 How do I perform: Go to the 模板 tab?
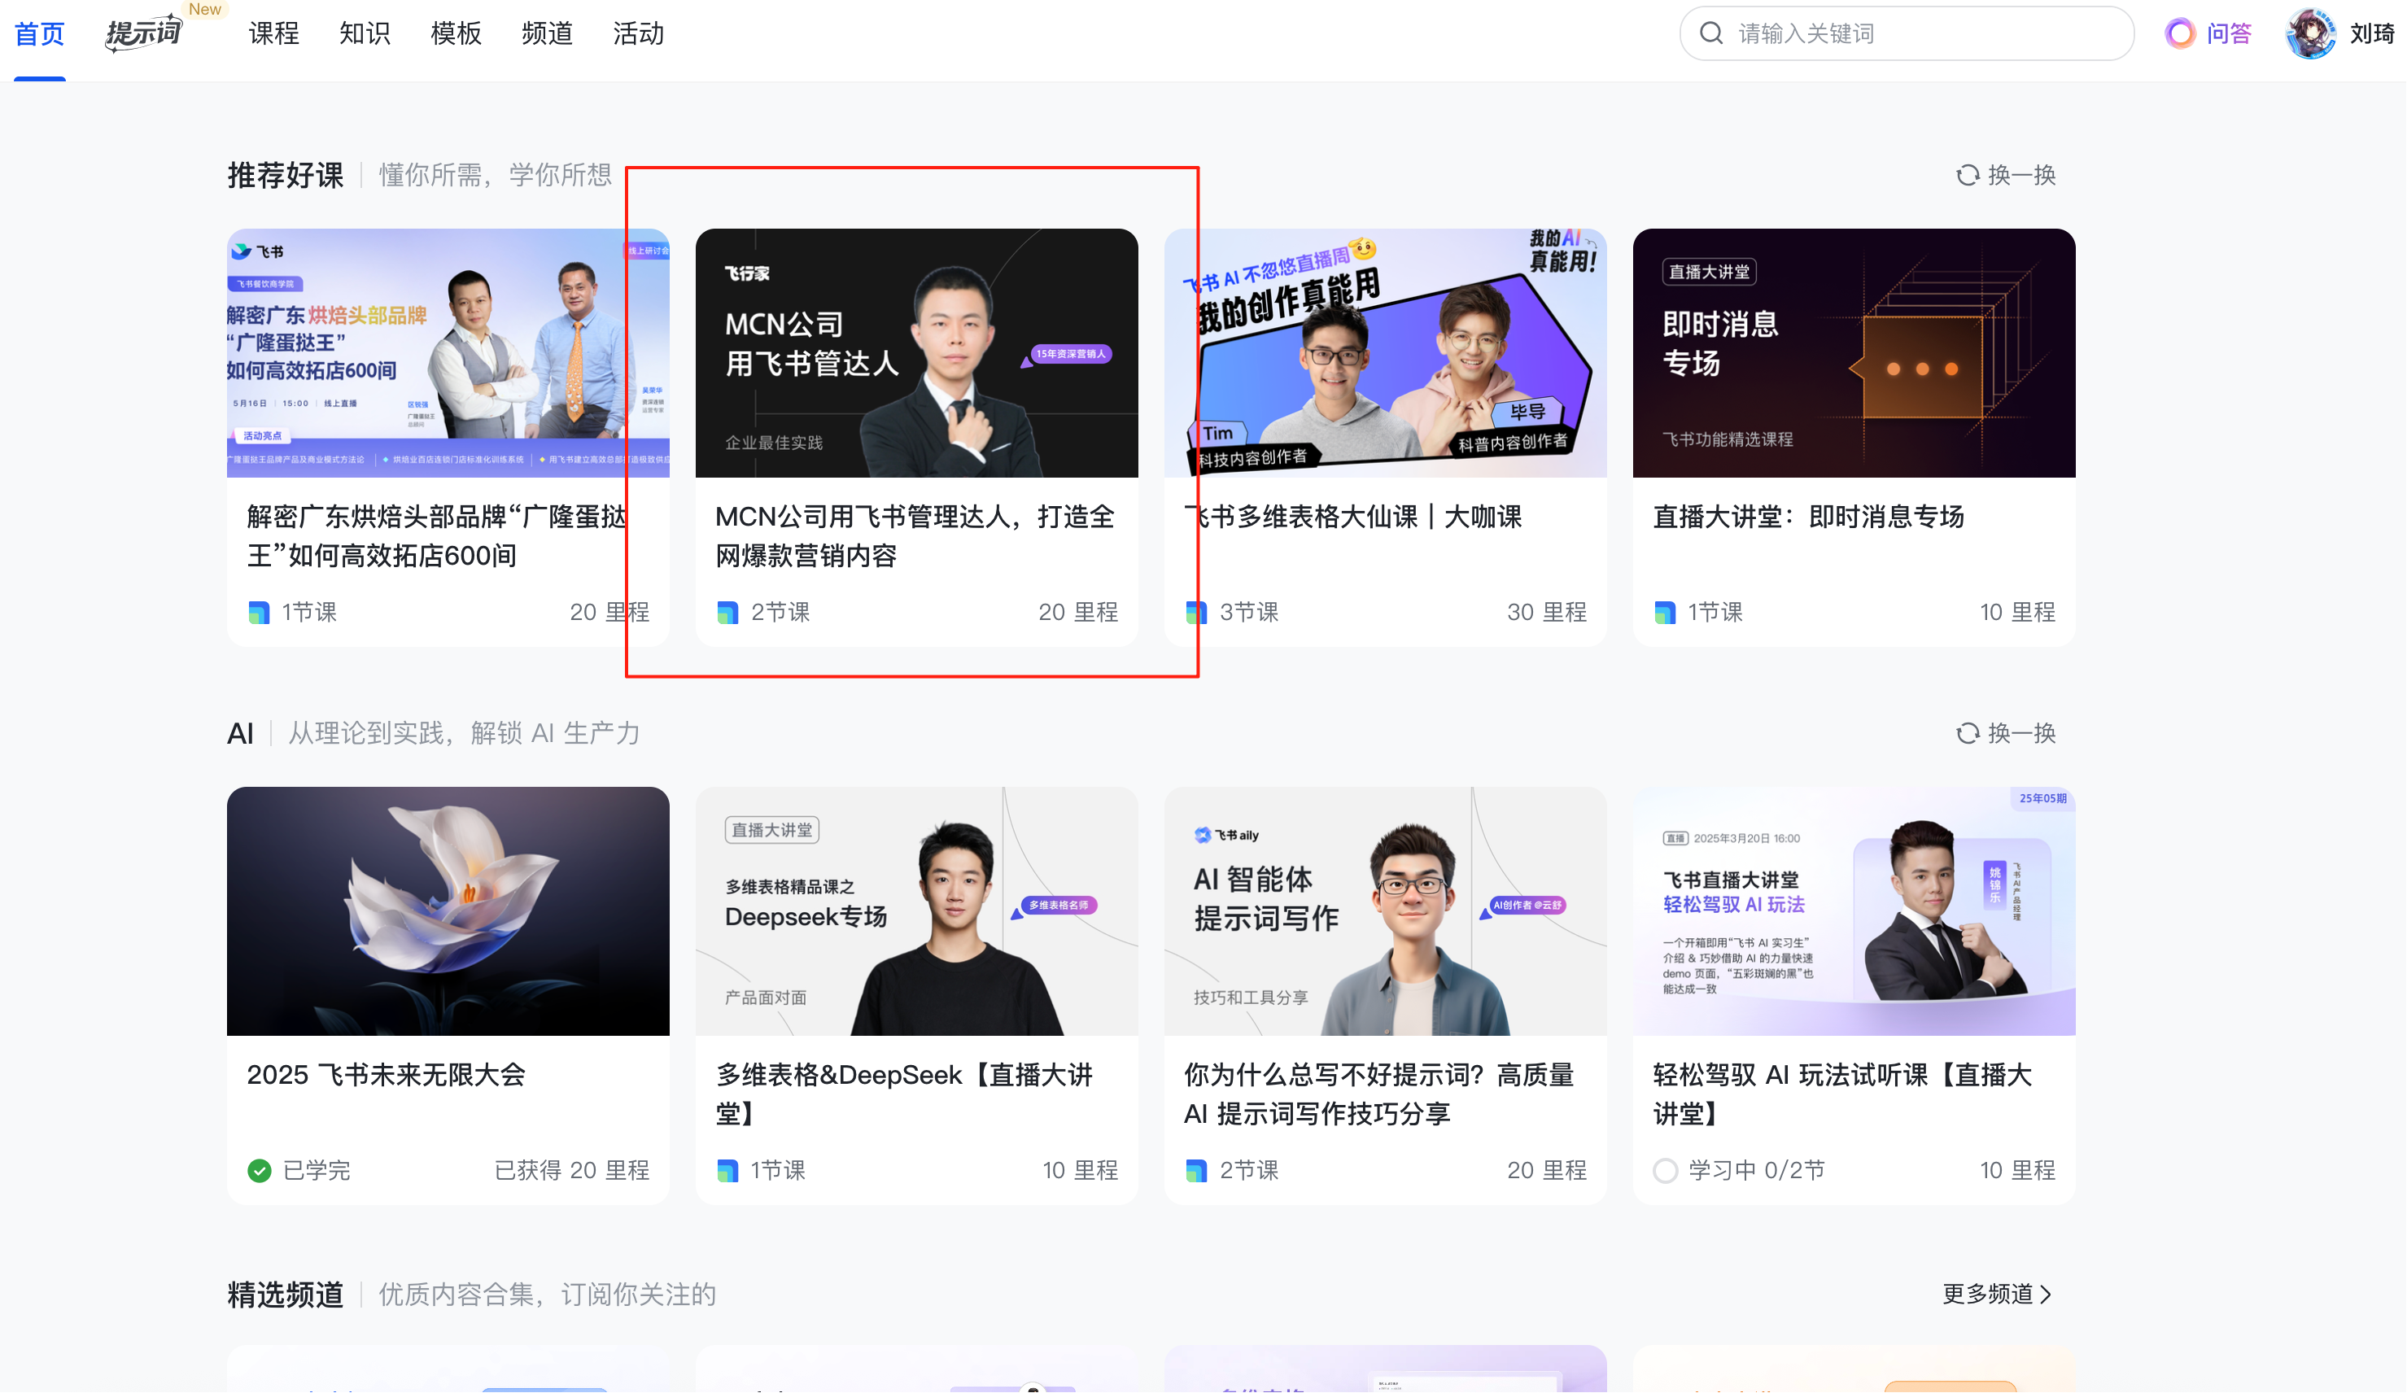point(456,34)
